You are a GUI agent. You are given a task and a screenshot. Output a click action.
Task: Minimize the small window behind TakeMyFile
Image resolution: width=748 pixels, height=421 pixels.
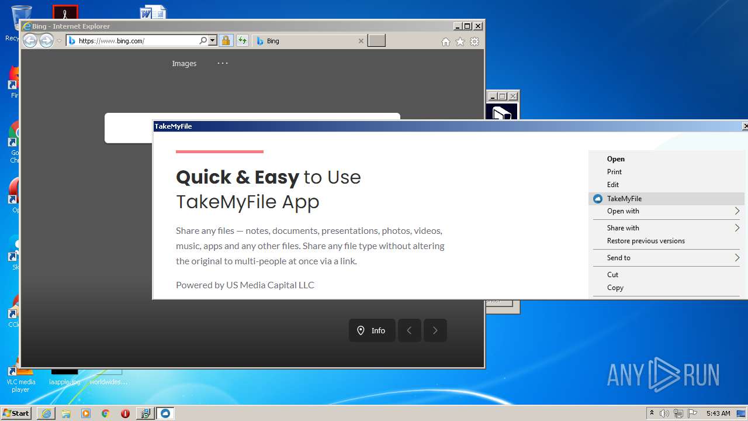click(492, 96)
